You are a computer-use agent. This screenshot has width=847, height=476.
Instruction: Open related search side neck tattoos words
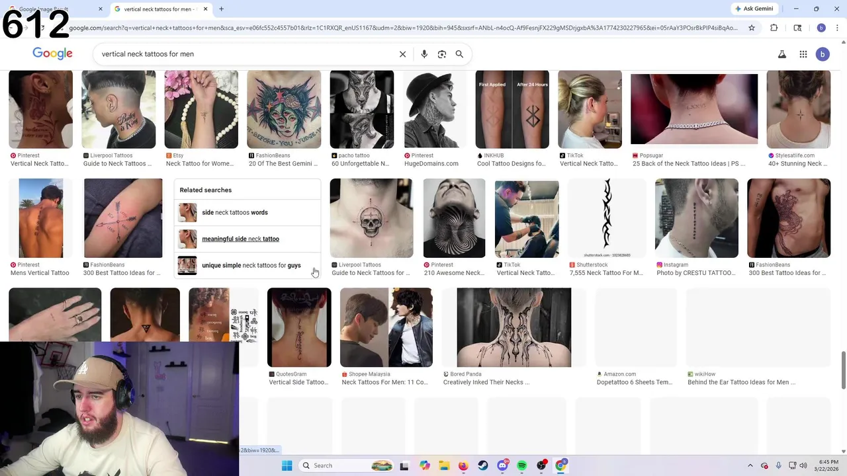pyautogui.click(x=247, y=212)
